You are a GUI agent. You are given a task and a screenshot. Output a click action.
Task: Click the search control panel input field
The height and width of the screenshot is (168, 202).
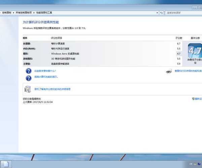pyautogui.click(x=183, y=12)
